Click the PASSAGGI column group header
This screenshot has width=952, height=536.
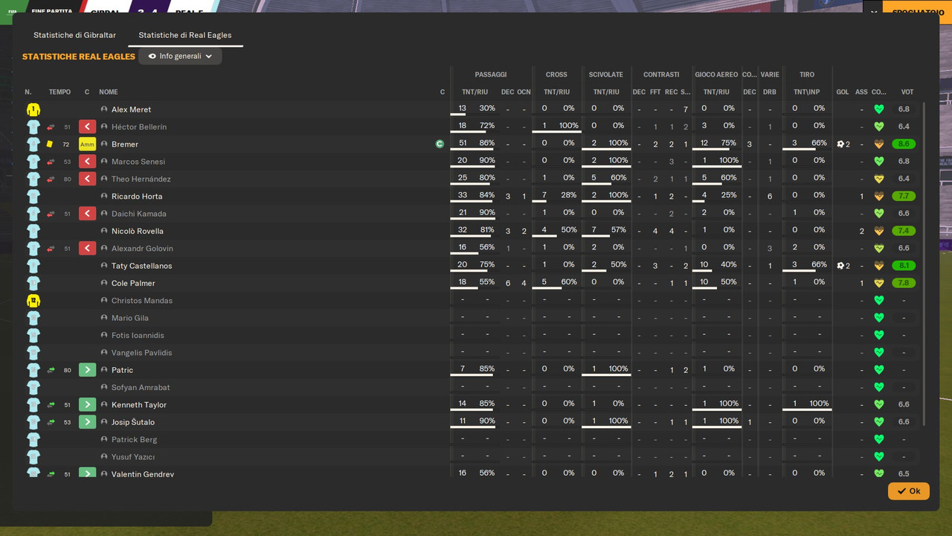coord(491,74)
